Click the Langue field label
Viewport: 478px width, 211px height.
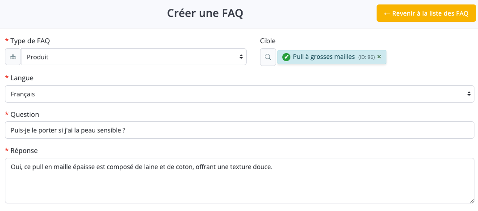point(22,78)
